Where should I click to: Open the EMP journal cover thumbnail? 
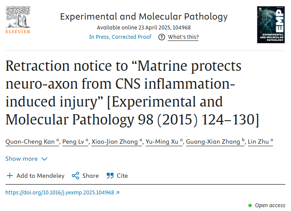pos(271,25)
